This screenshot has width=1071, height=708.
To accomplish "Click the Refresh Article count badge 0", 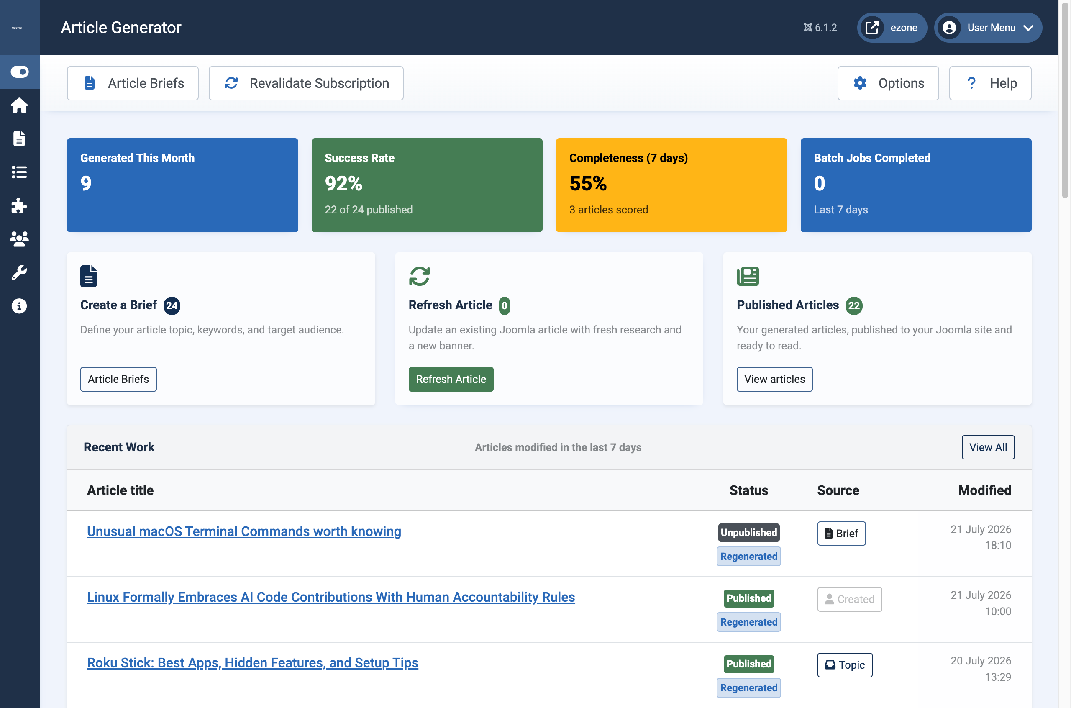I will click(504, 306).
